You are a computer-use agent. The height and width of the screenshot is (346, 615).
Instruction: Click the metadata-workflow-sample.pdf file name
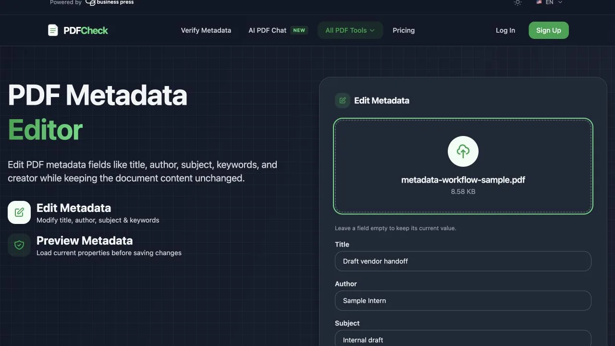463,180
